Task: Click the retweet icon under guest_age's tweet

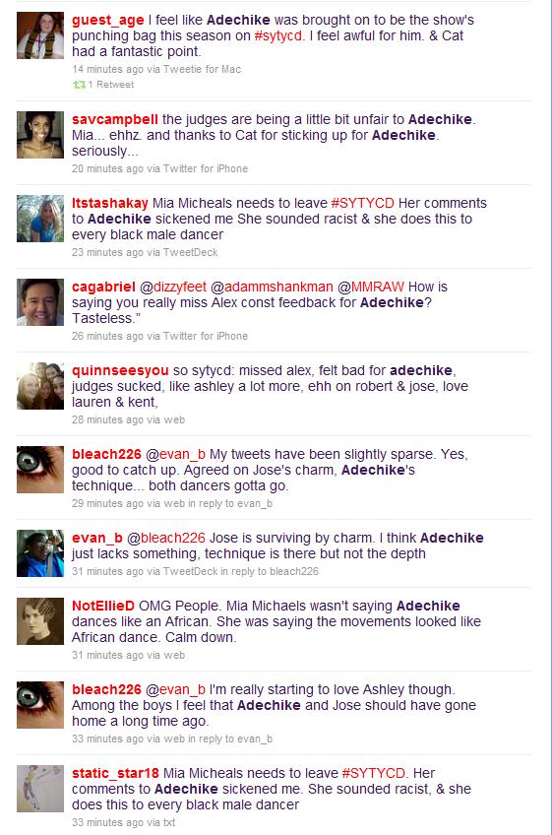Action: pos(79,85)
